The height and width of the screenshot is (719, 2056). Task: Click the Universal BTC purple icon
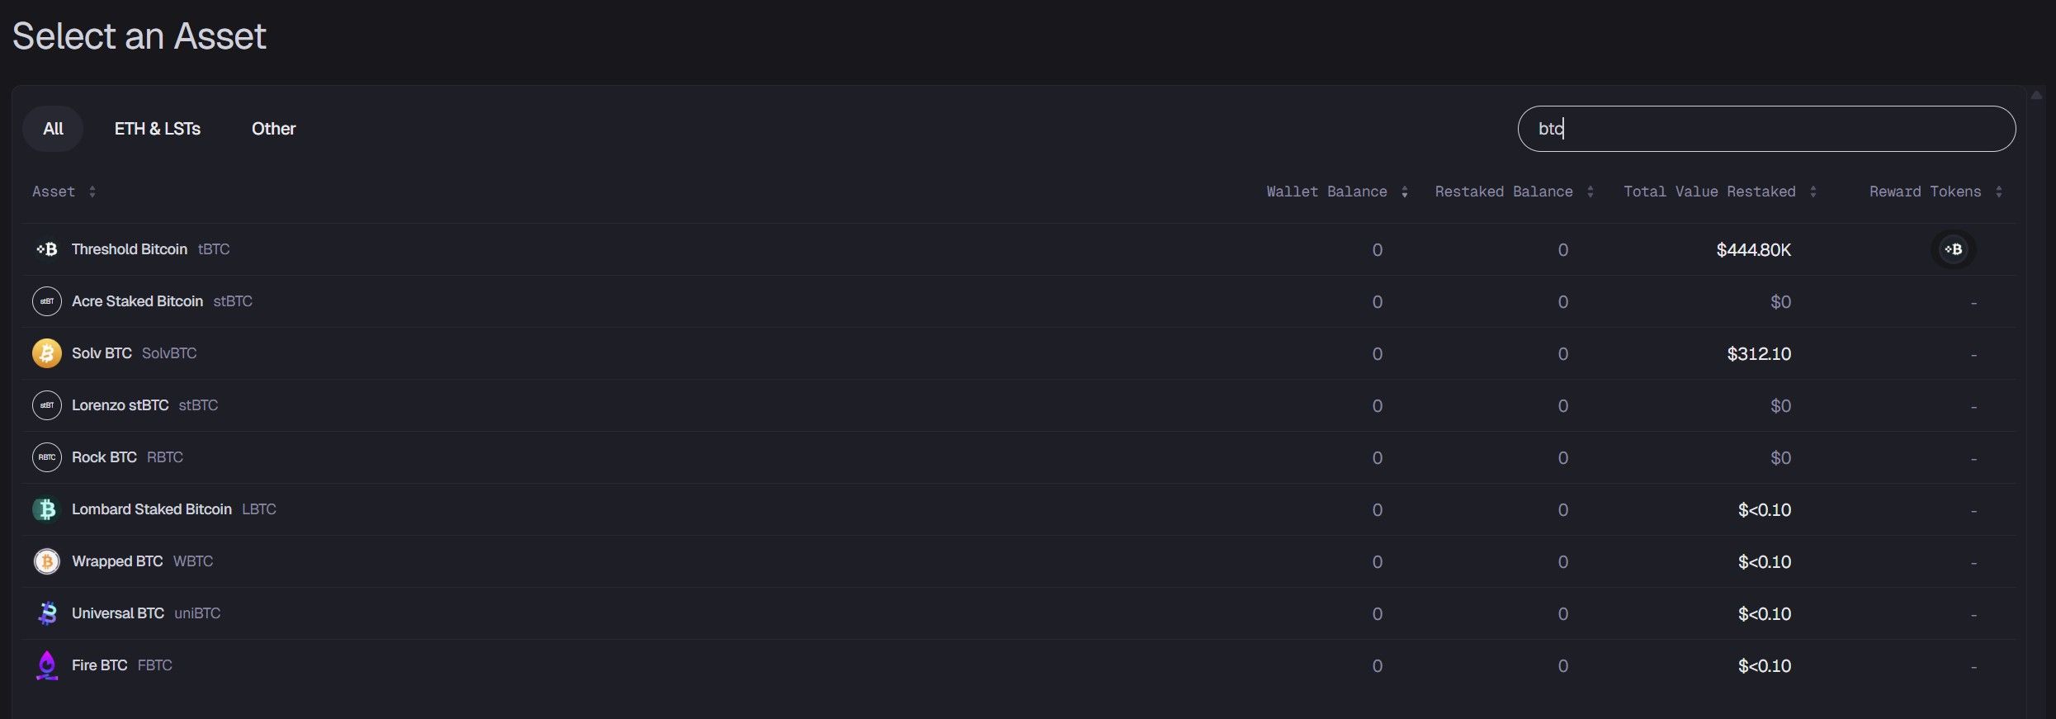pyautogui.click(x=47, y=613)
